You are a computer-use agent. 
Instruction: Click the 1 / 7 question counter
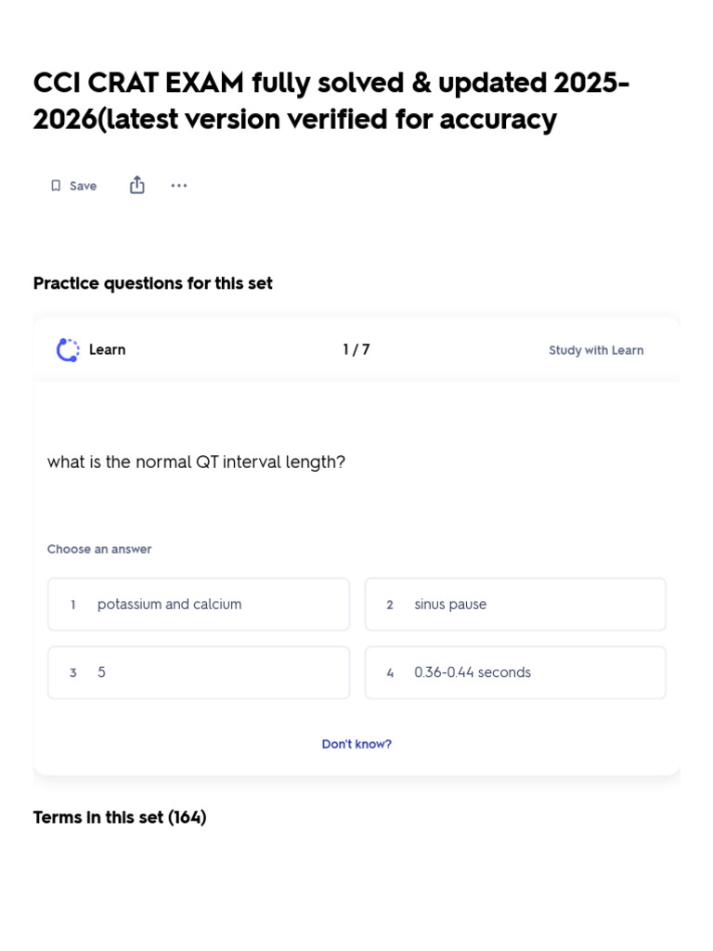pyautogui.click(x=356, y=349)
